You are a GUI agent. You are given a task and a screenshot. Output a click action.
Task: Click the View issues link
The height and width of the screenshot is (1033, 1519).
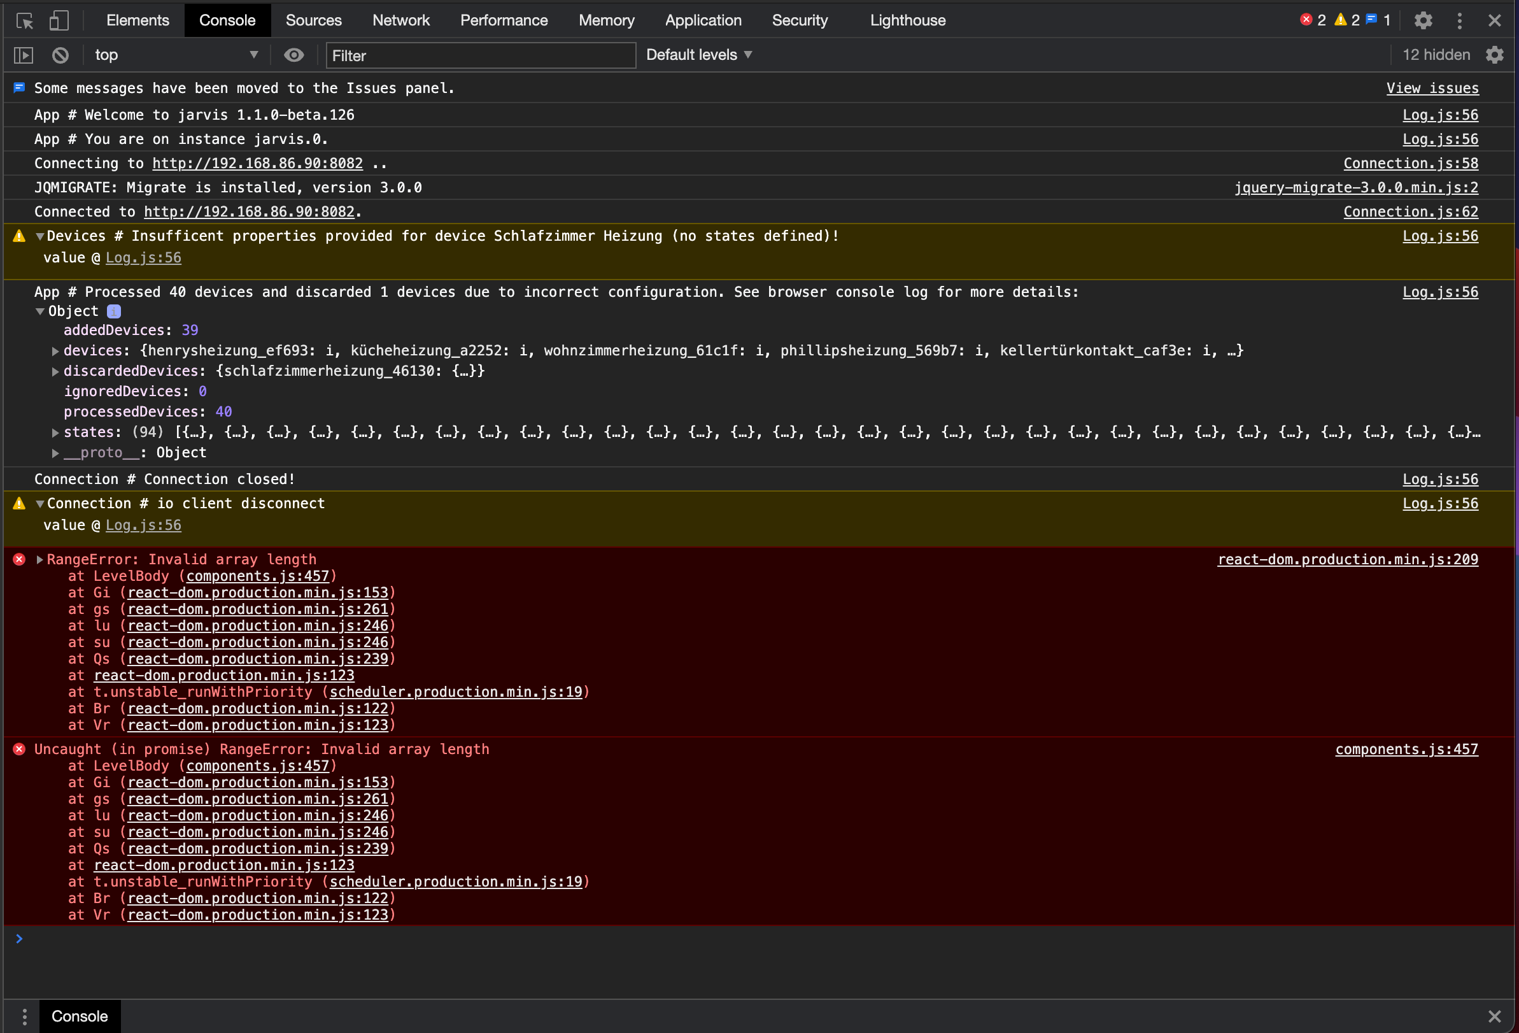(1432, 89)
